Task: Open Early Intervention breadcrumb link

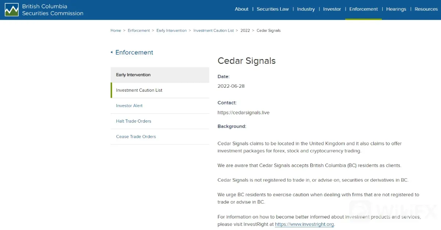Action: tap(172, 30)
